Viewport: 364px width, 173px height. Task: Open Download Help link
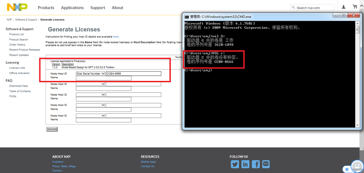(18, 86)
